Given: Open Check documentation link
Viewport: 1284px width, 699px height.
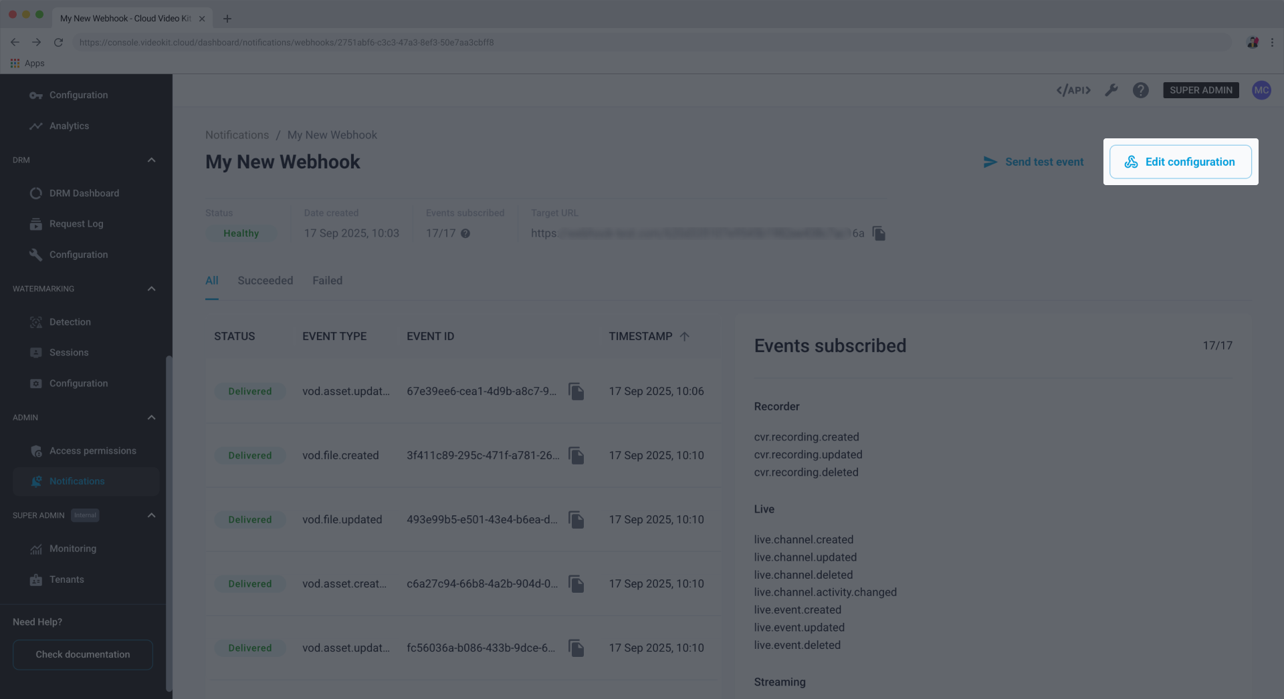Looking at the screenshot, I should [83, 654].
